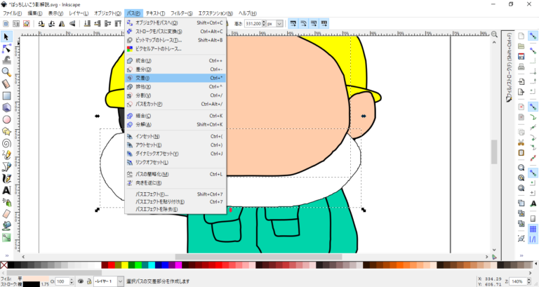The height and width of the screenshot is (287, 539).
Task: Click the Cut scissors icon
Action: coord(521,142)
